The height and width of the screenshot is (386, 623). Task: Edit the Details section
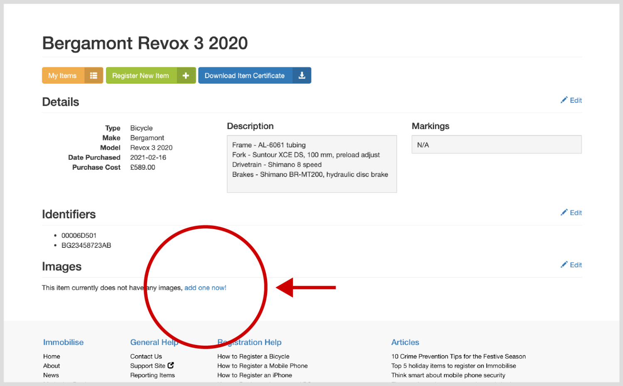(575, 100)
